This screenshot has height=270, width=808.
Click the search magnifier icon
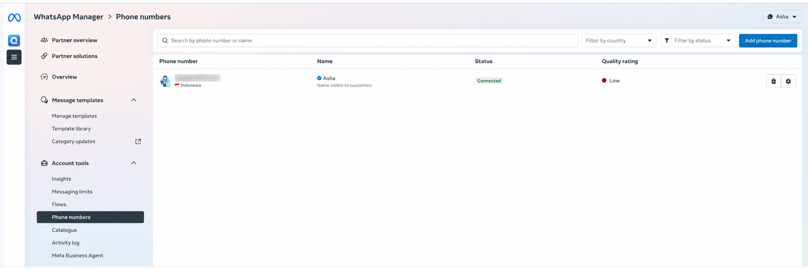165,41
